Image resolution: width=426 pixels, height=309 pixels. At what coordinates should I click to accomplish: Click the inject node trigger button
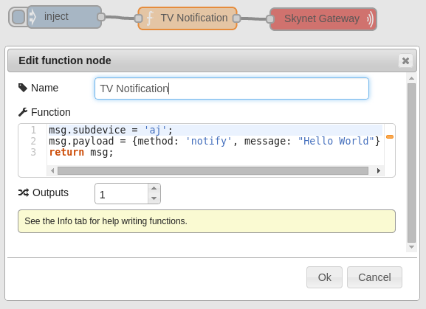(18, 17)
